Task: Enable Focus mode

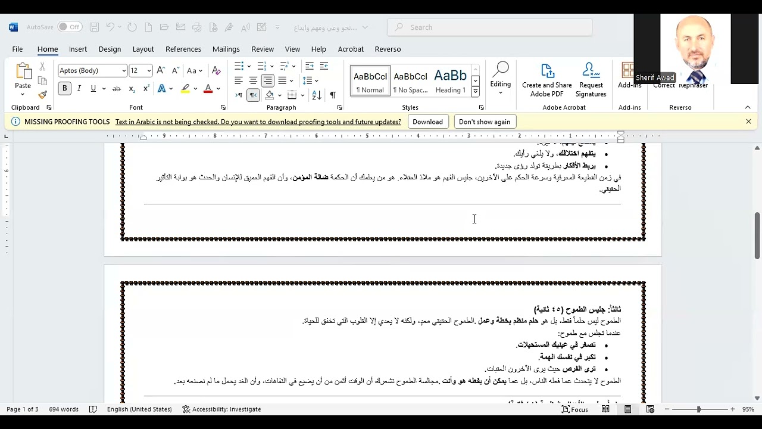Action: click(x=575, y=409)
